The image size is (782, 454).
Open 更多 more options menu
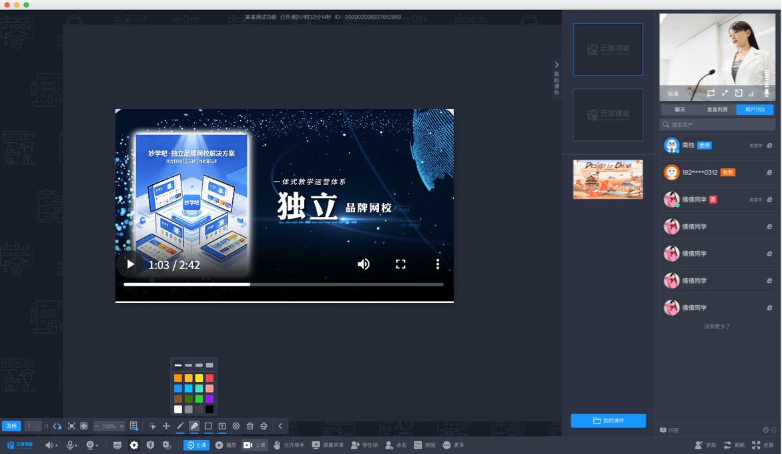tap(453, 445)
